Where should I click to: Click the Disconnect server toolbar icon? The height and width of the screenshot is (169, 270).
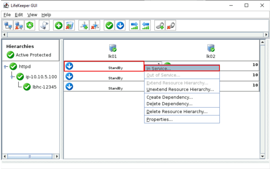point(20,25)
